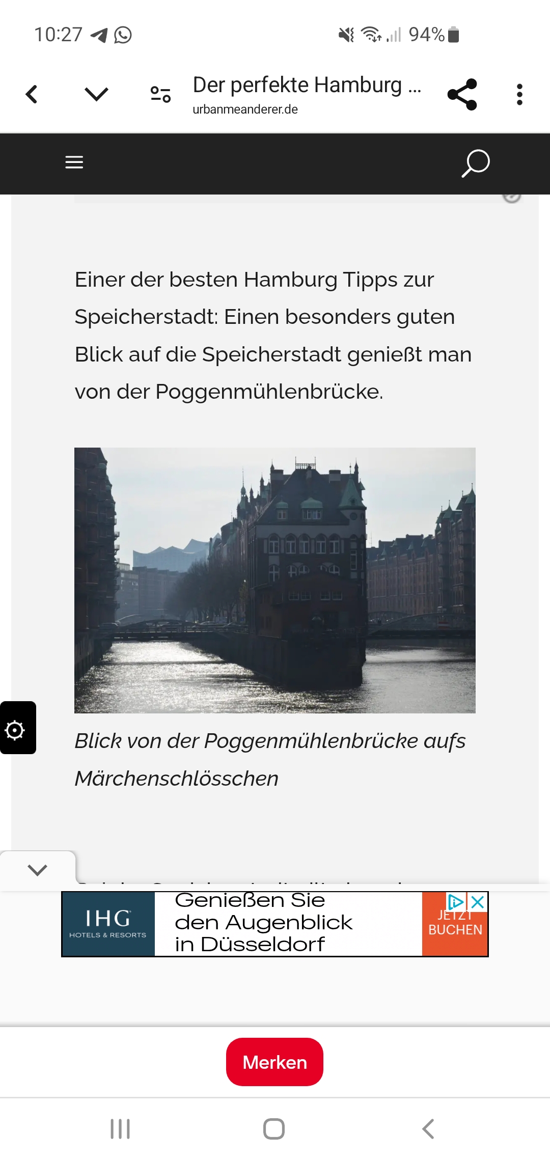Open the Speicherstadt photo

[275, 580]
